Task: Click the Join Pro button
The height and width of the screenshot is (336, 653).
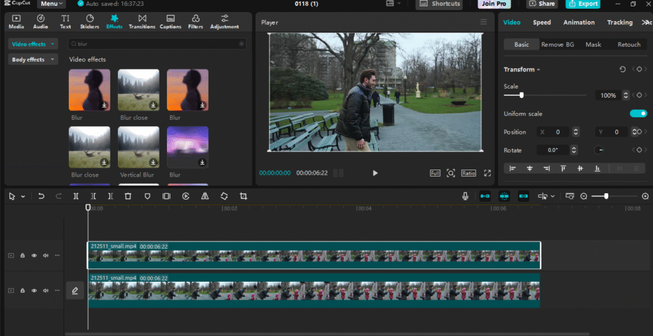Action: point(494,4)
